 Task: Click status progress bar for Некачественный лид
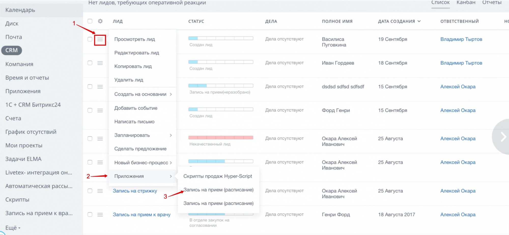221,138
